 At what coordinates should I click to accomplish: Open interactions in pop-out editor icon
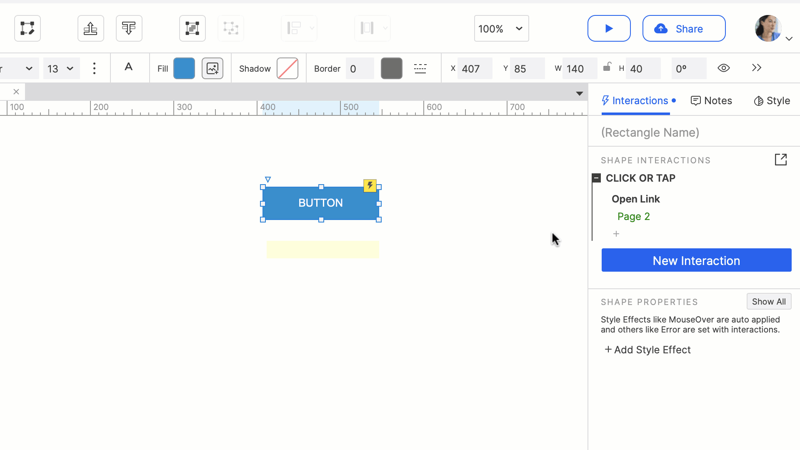tap(780, 160)
